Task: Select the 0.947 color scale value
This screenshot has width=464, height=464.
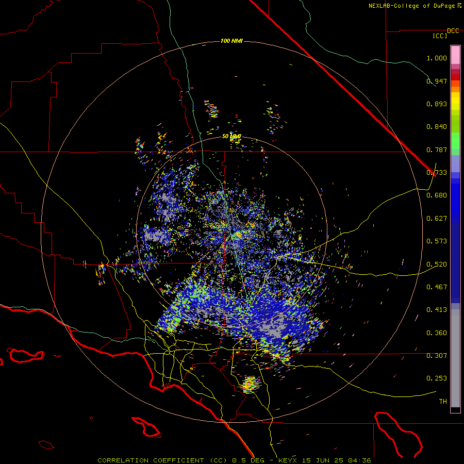Action: click(x=437, y=81)
